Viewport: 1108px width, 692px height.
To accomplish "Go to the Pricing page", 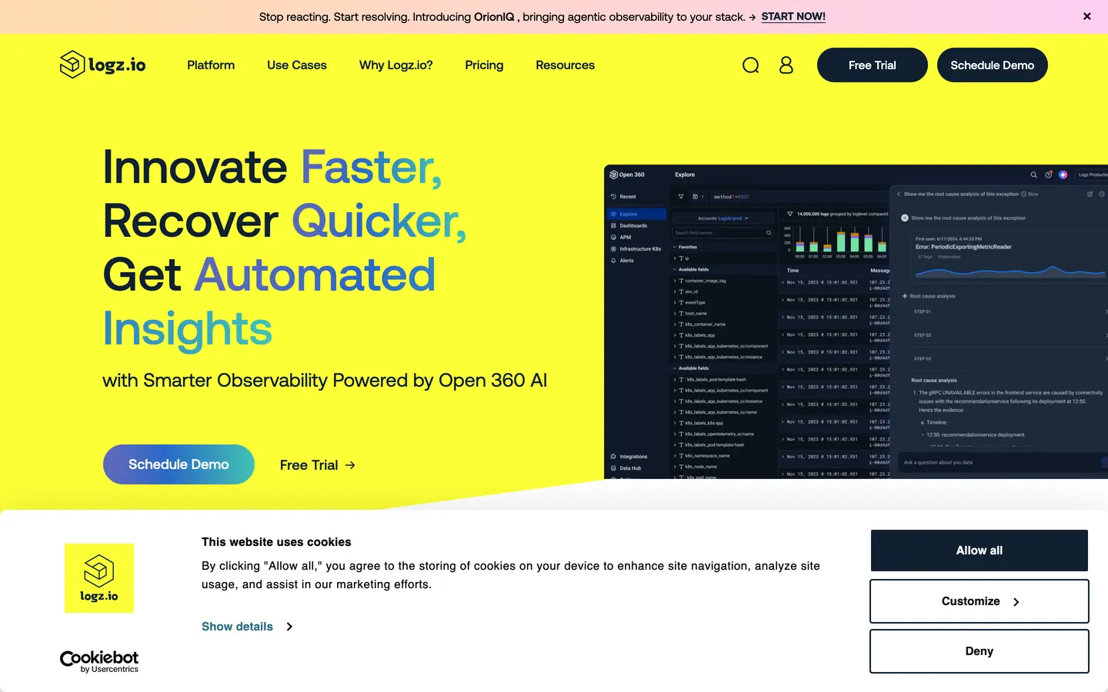I will pos(484,65).
